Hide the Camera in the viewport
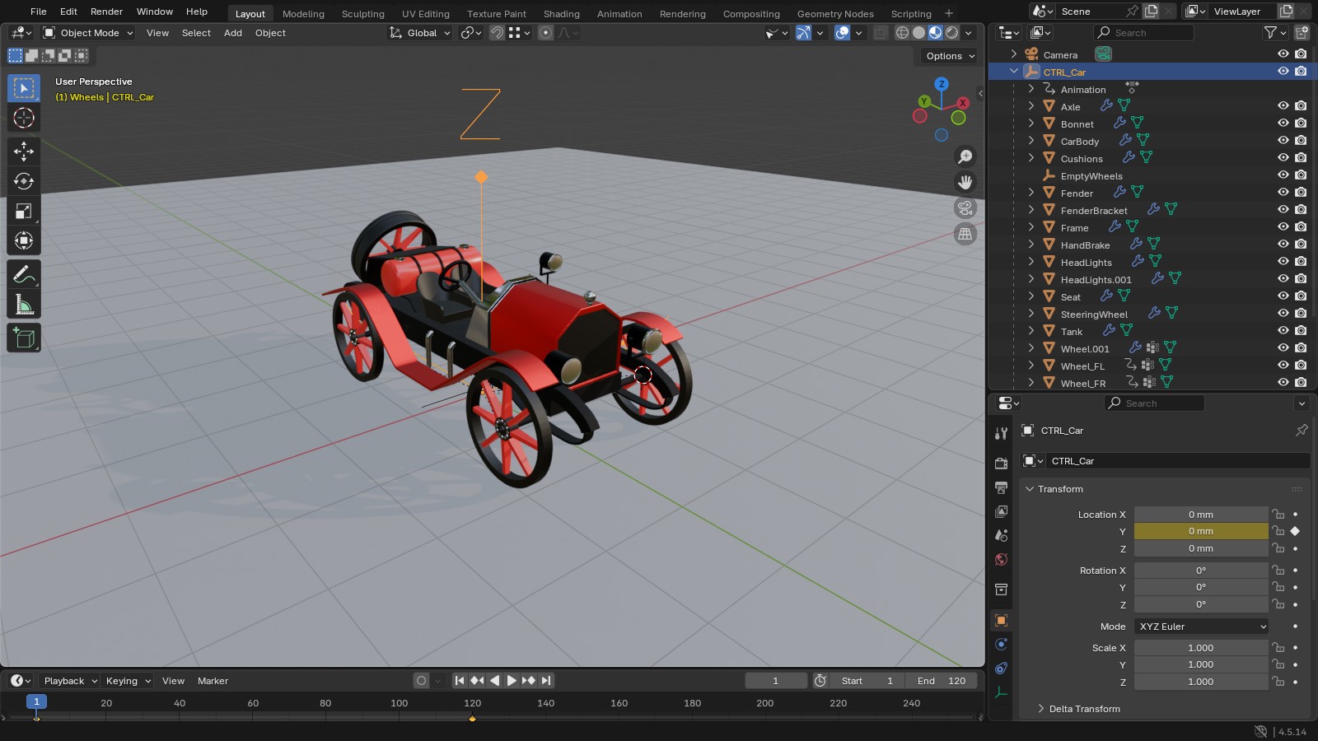This screenshot has width=1318, height=741. pos(1283,54)
